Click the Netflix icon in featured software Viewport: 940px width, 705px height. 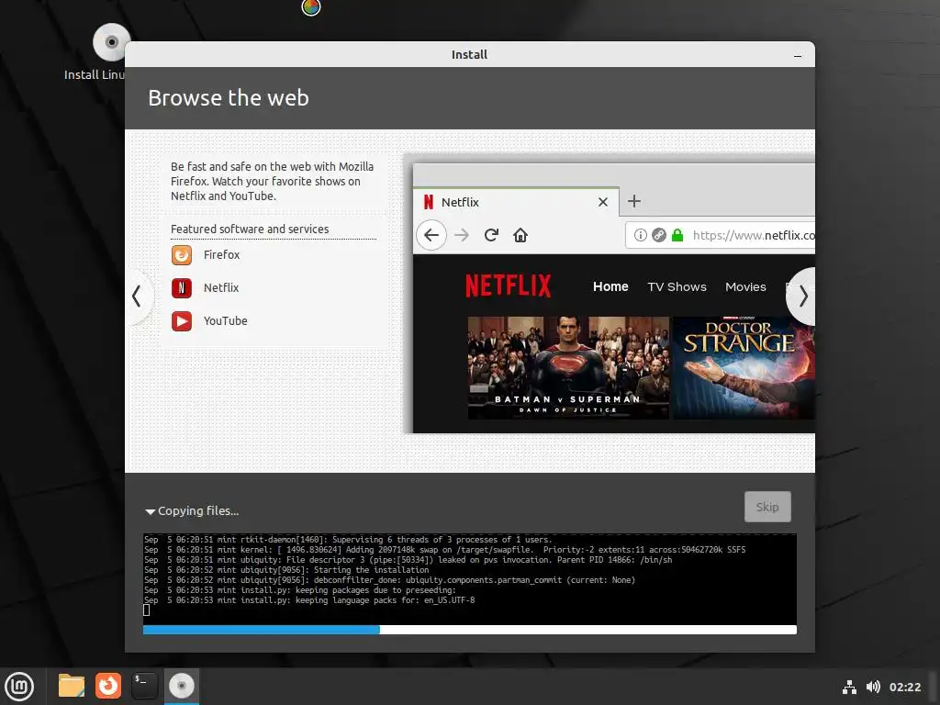182,287
